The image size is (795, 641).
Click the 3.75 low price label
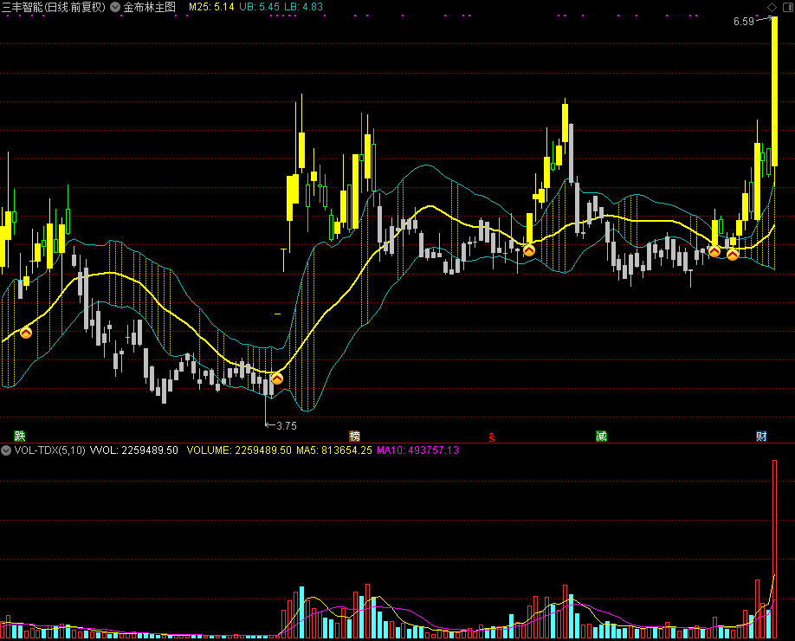(287, 426)
